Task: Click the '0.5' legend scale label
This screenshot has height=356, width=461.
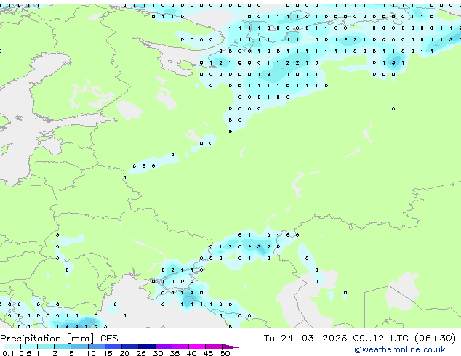Action: [x=25, y=353]
